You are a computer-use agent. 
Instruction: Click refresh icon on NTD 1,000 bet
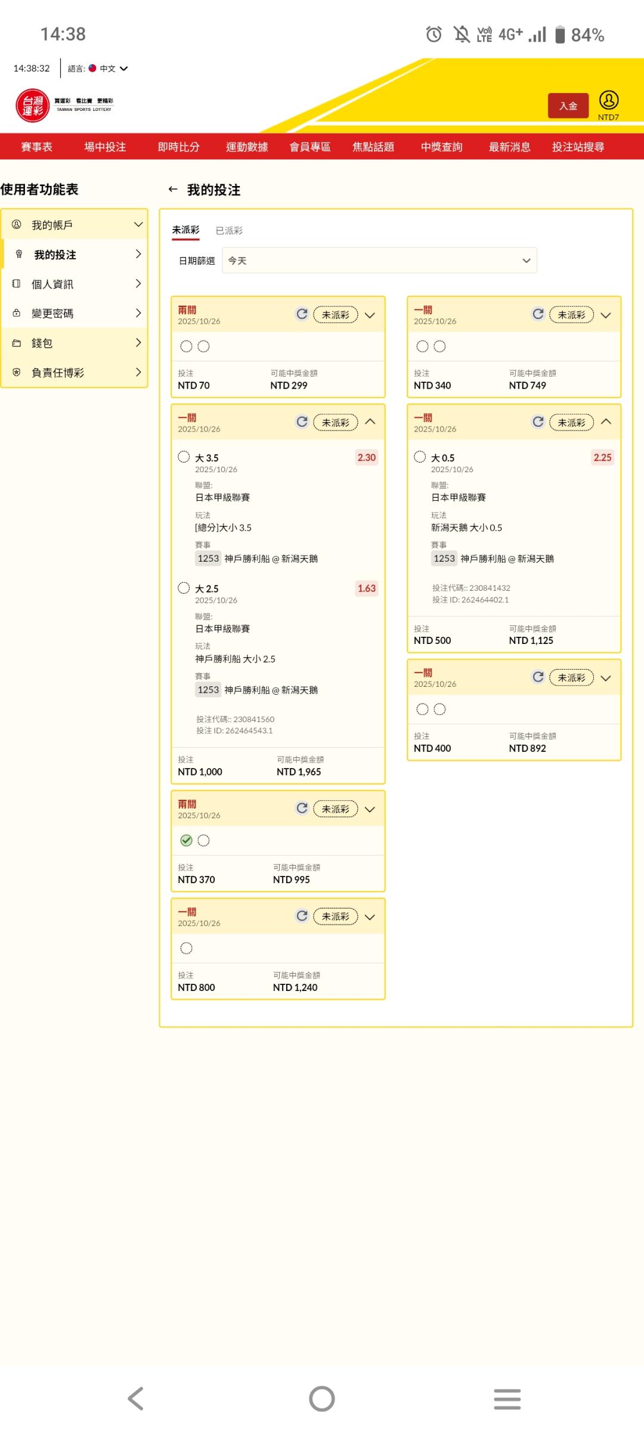pos(302,422)
